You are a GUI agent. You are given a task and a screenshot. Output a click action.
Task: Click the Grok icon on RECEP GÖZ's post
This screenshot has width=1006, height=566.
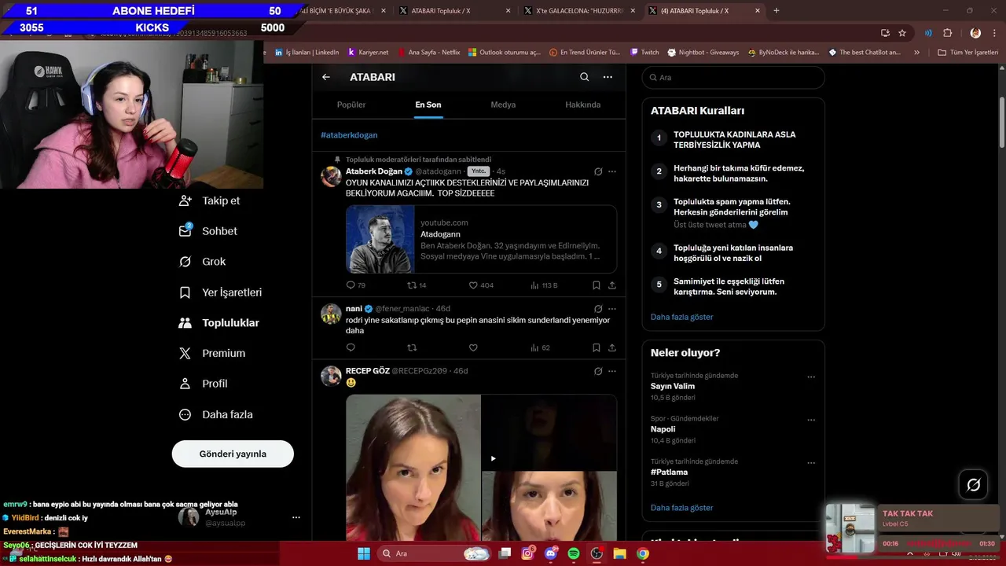(598, 371)
